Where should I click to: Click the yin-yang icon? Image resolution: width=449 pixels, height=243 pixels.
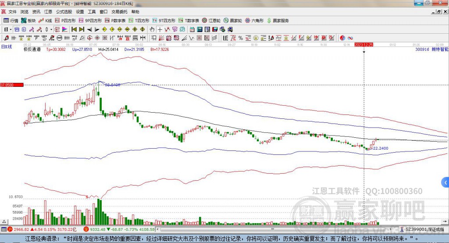coord(342,38)
